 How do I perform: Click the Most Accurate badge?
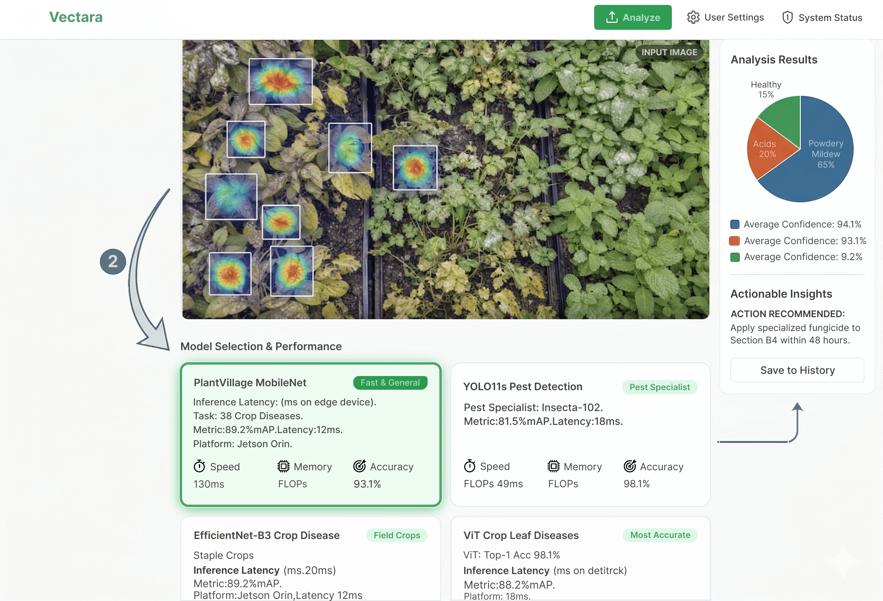coord(660,535)
